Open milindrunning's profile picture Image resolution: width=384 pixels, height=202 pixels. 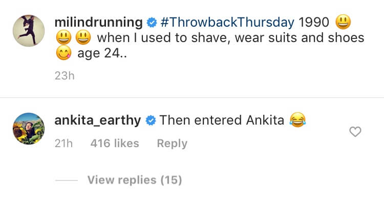pyautogui.click(x=29, y=31)
